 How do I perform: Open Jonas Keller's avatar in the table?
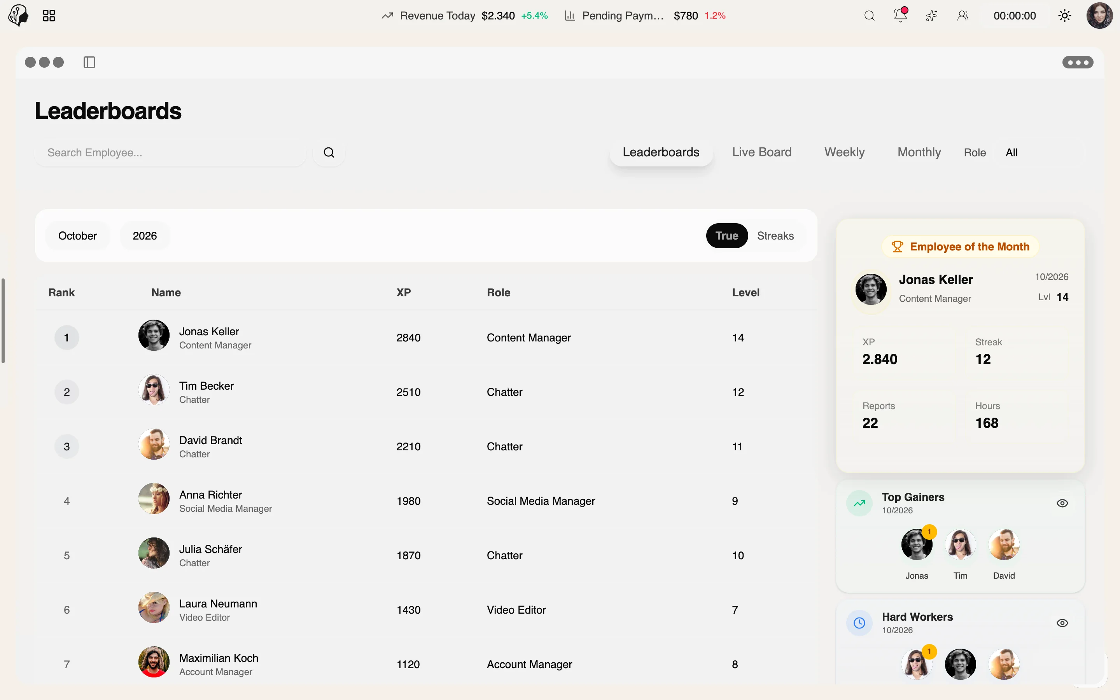point(154,335)
